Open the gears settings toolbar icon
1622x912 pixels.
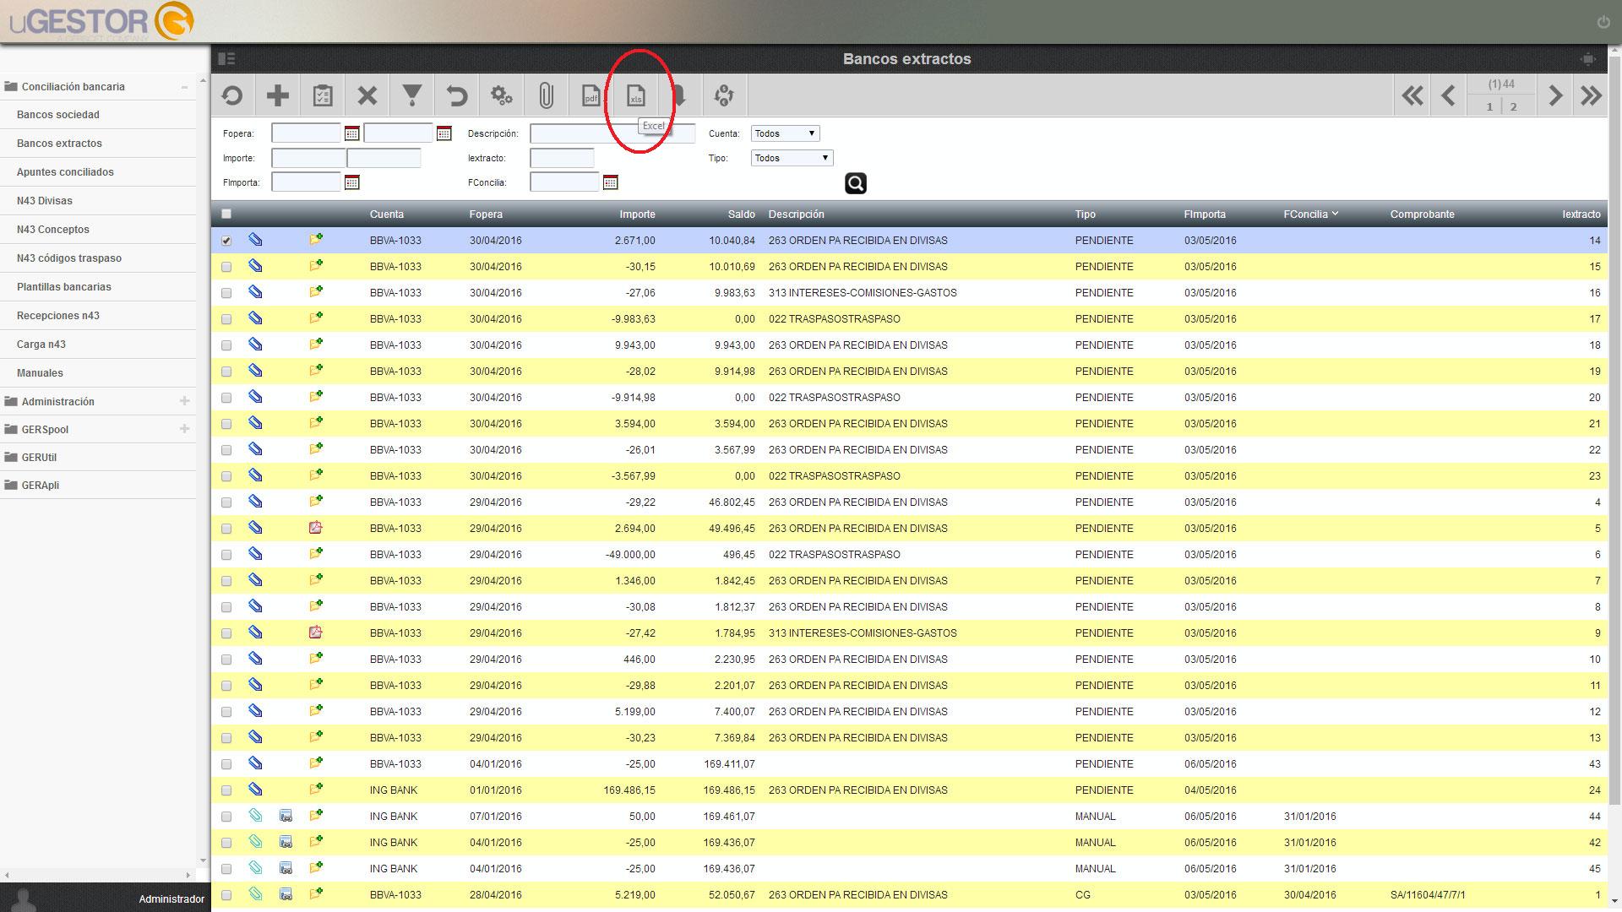(501, 95)
